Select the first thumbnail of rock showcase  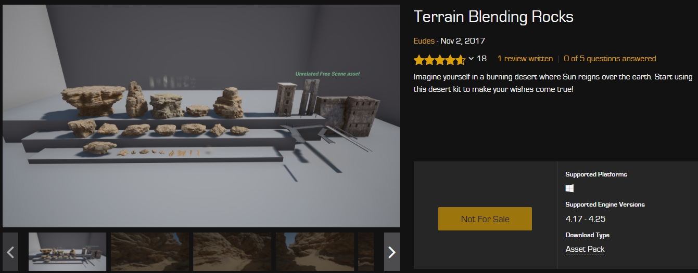click(67, 252)
